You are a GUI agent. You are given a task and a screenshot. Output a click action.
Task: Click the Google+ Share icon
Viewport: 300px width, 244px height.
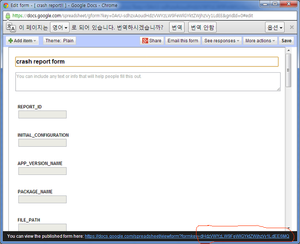[145, 41]
